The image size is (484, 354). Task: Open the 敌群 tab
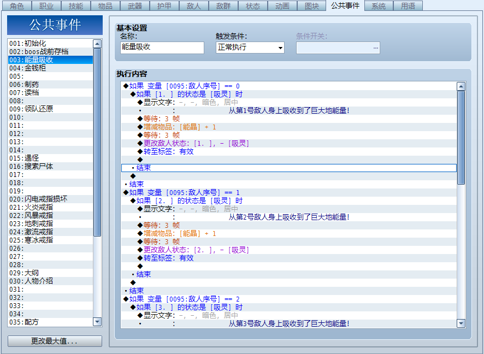223,6
